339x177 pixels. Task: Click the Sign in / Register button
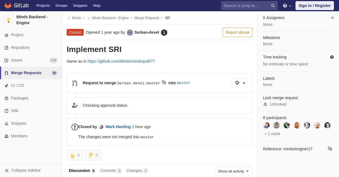tap(315, 6)
